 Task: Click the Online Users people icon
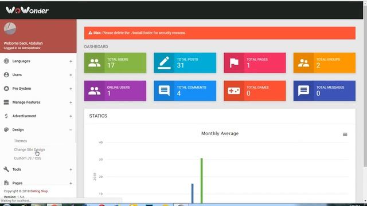[x=94, y=91]
